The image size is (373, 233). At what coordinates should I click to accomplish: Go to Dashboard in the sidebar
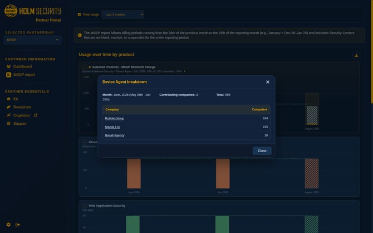click(x=22, y=66)
